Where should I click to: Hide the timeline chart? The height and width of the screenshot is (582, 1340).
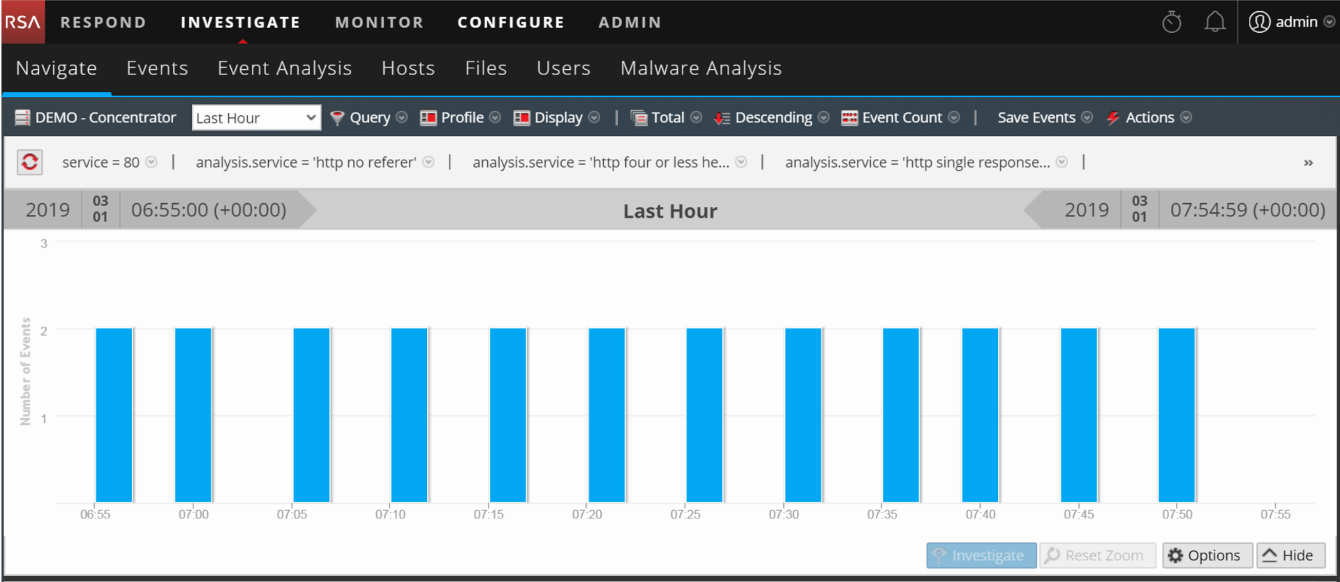tap(1290, 555)
